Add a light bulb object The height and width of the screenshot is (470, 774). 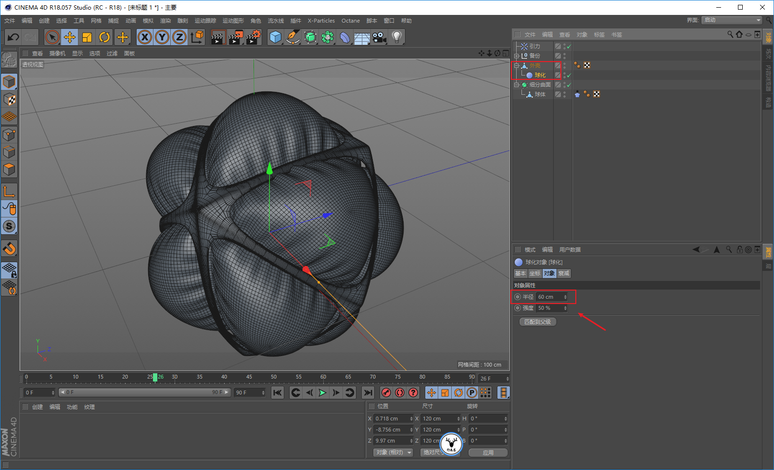[396, 37]
